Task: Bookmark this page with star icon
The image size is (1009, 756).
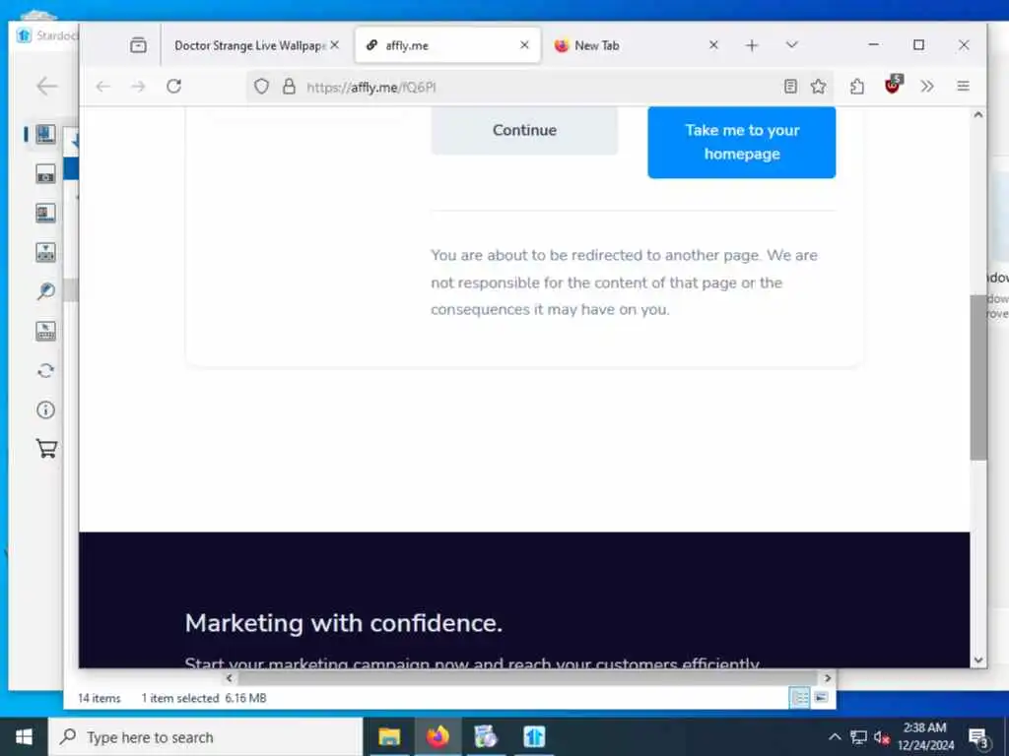Action: (818, 87)
